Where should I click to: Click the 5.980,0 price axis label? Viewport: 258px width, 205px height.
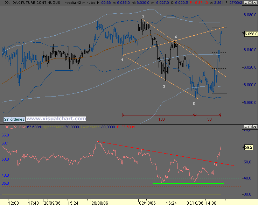click(x=250, y=102)
